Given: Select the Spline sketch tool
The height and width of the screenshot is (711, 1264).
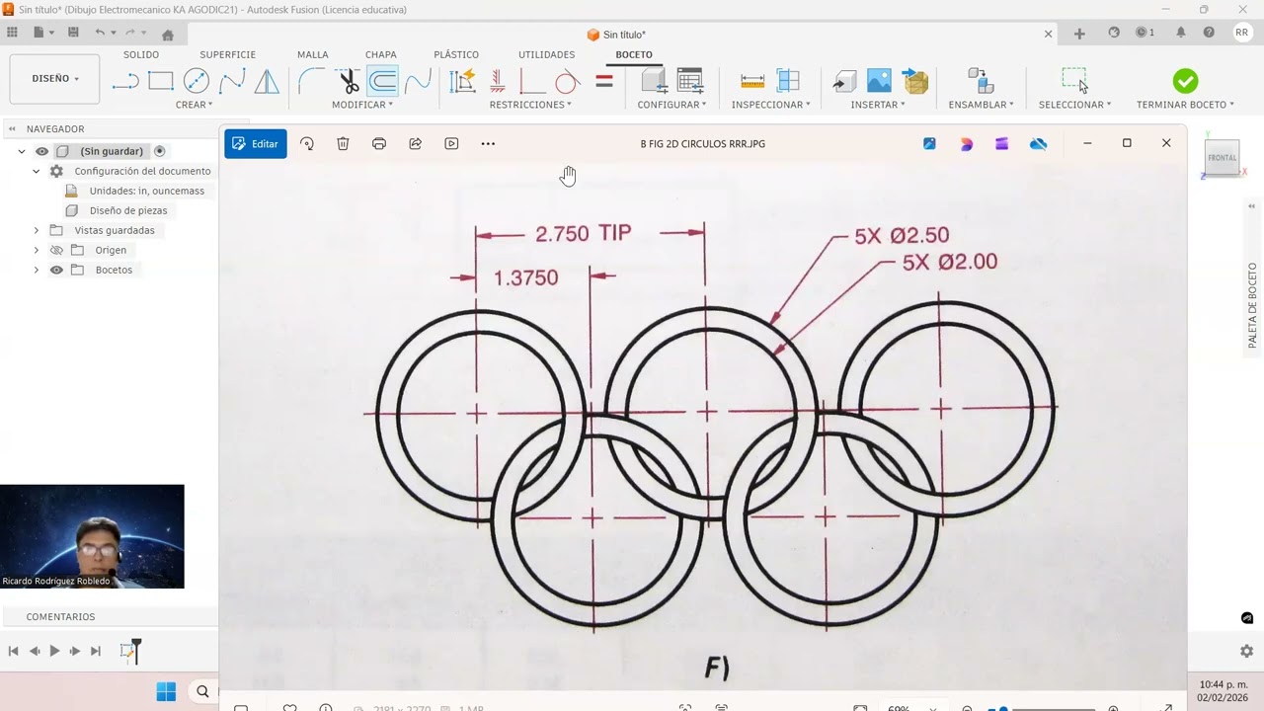Looking at the screenshot, I should [x=232, y=81].
